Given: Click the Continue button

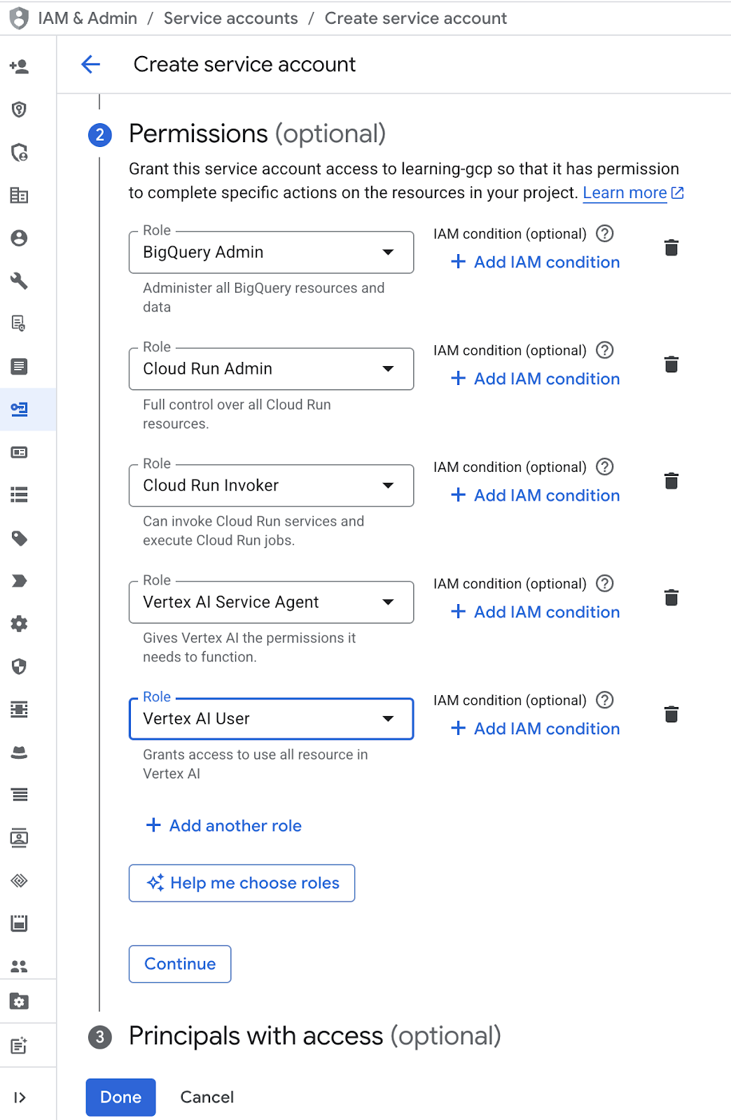Looking at the screenshot, I should [x=180, y=964].
